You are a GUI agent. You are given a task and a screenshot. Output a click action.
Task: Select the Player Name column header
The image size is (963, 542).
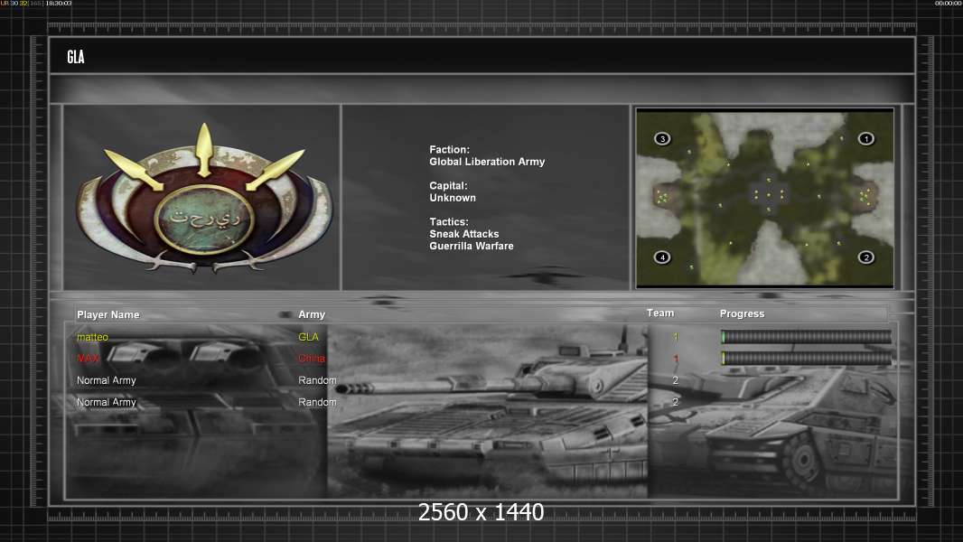click(108, 315)
